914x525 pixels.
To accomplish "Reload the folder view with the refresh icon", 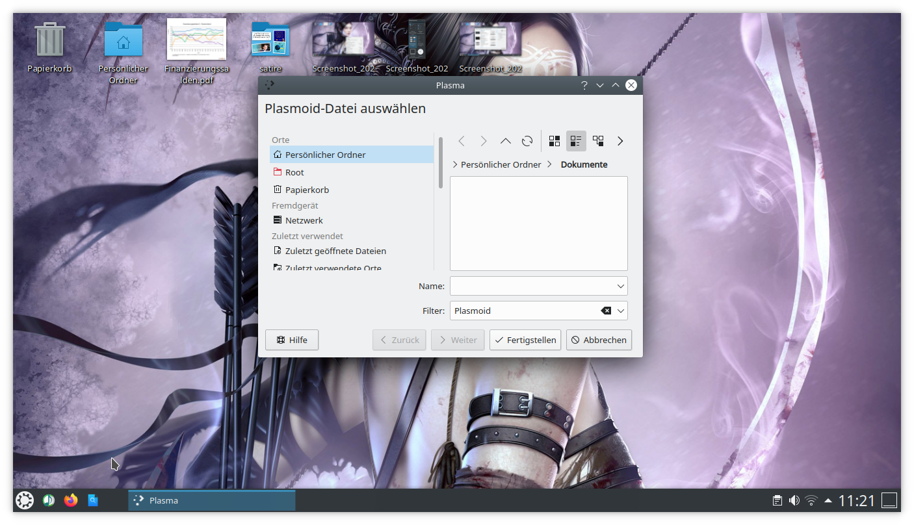I will point(527,141).
